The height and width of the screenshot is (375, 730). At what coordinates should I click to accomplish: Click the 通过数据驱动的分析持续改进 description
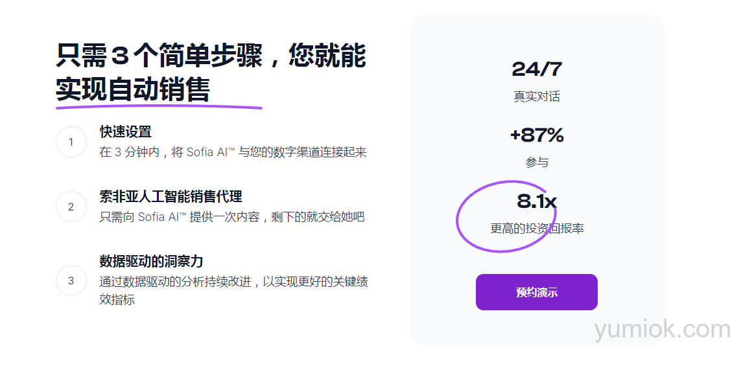pos(233,290)
